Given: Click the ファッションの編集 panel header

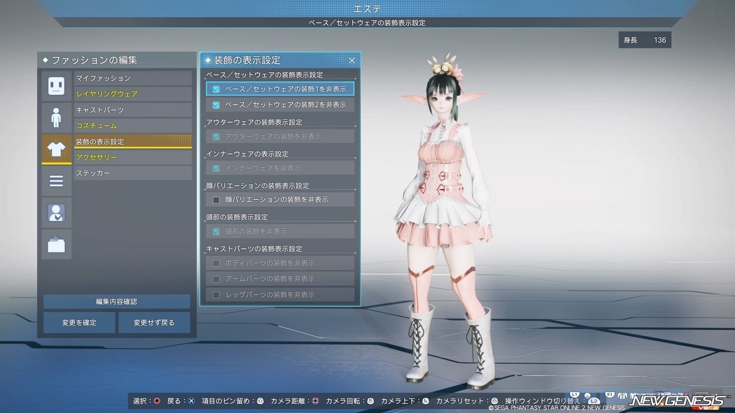Looking at the screenshot, I should (x=117, y=61).
